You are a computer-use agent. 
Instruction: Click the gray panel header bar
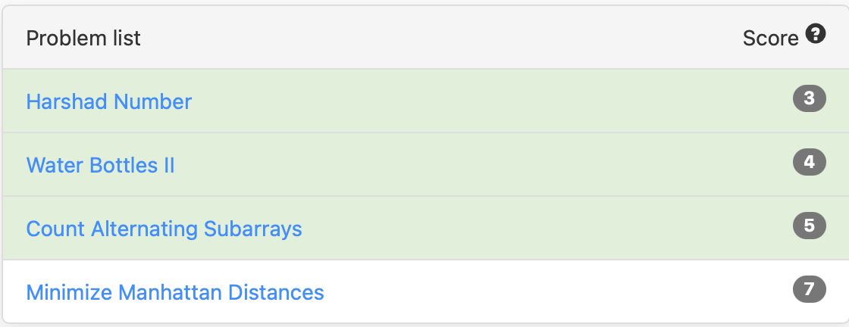coord(424,37)
